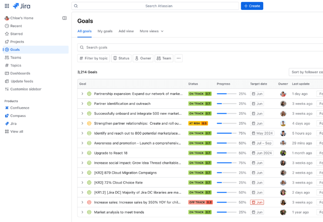Collapse sidebar using the panel icon

[x=65, y=18]
